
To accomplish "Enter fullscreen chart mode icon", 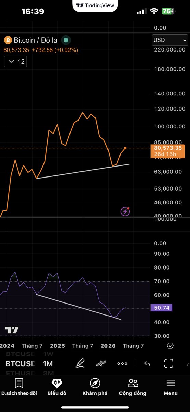I will [169, 363].
